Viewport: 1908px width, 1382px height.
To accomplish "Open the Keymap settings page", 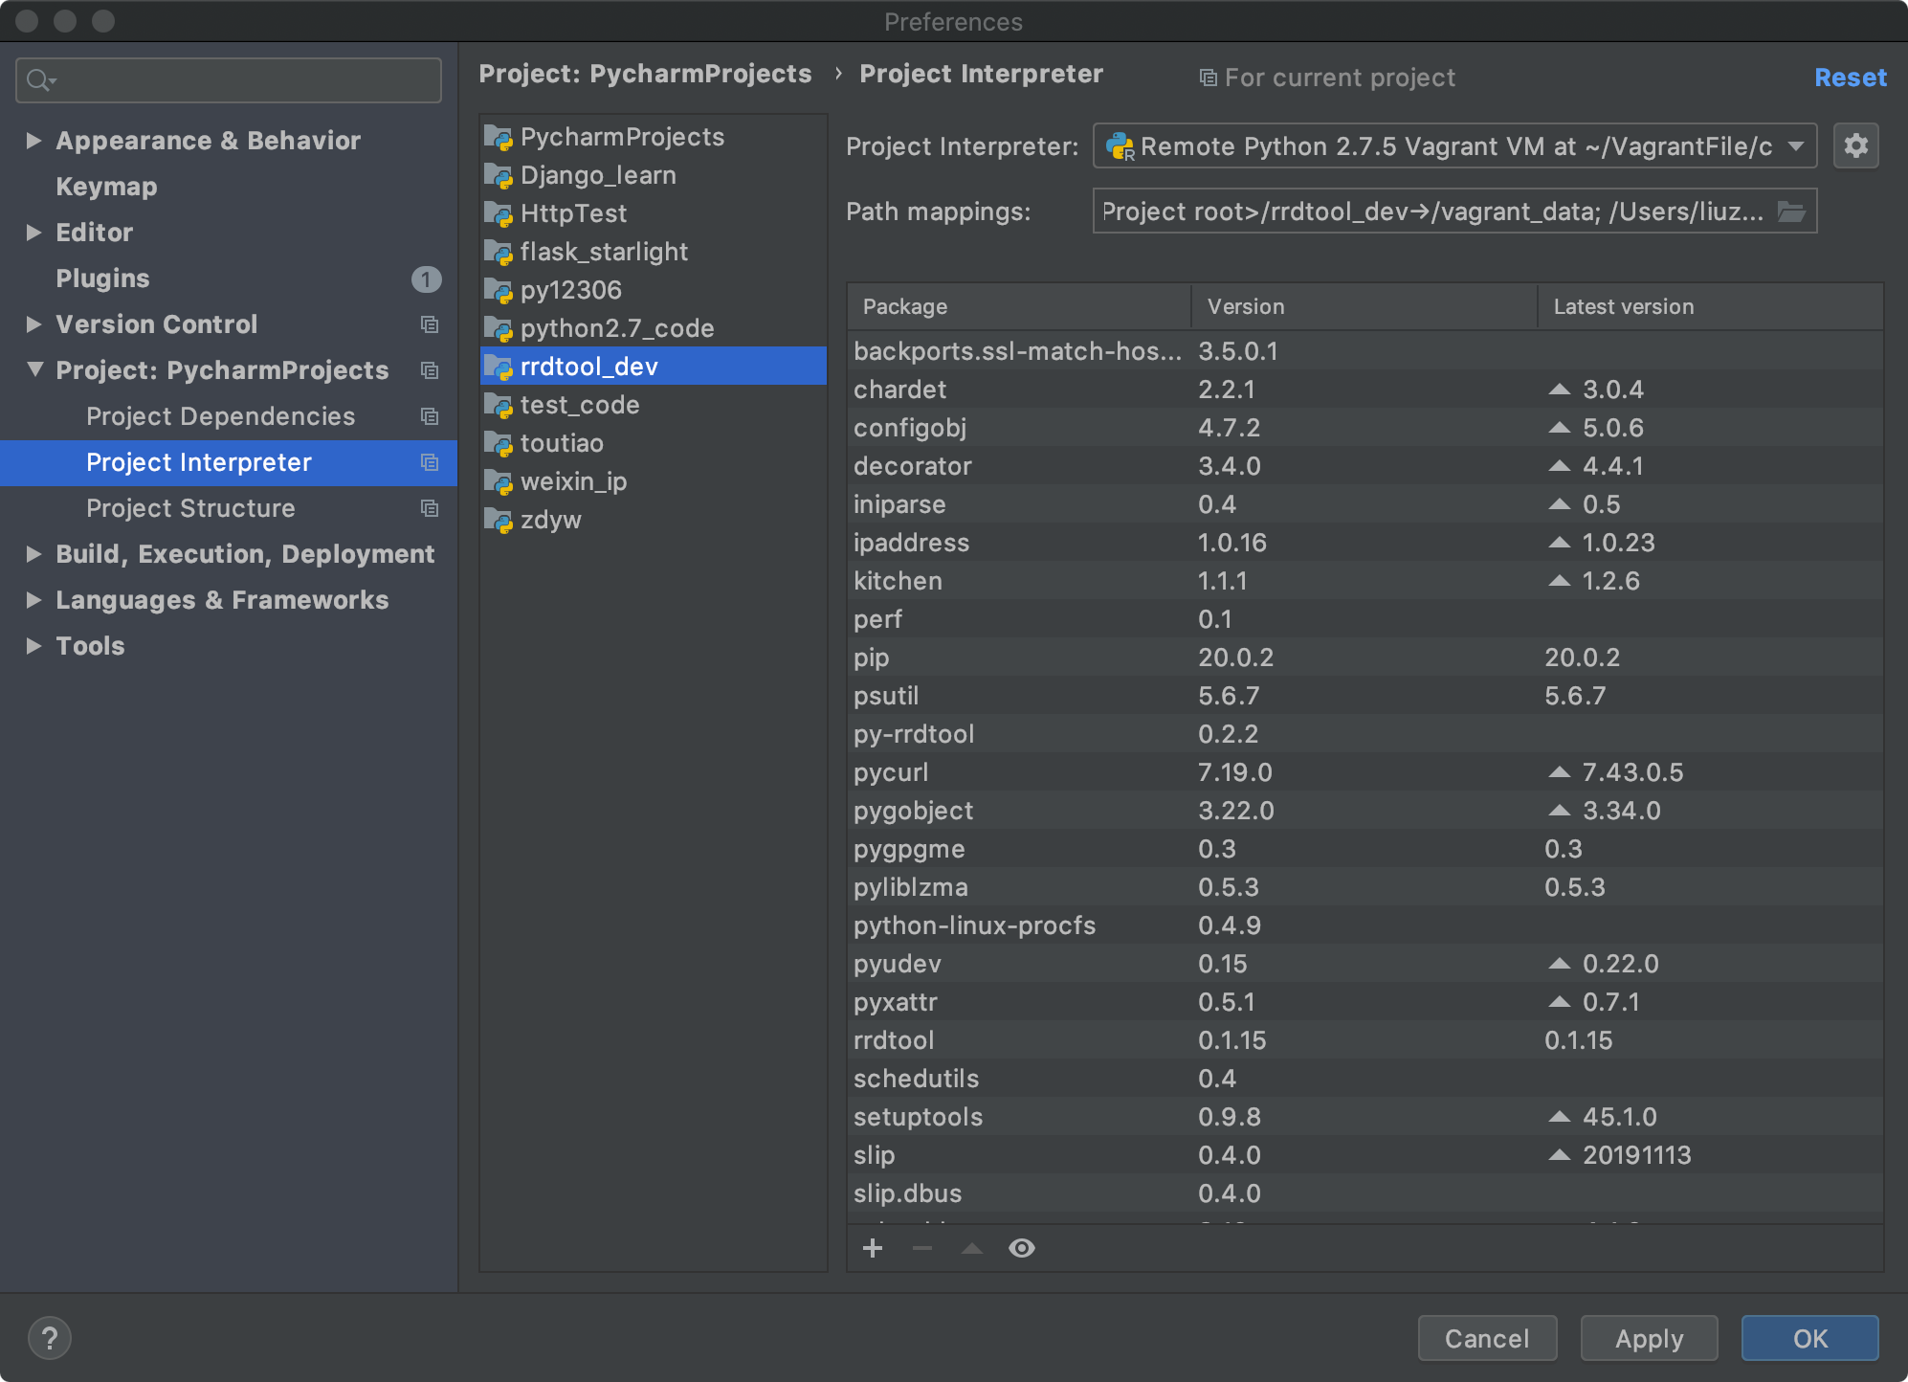I will click(x=106, y=187).
